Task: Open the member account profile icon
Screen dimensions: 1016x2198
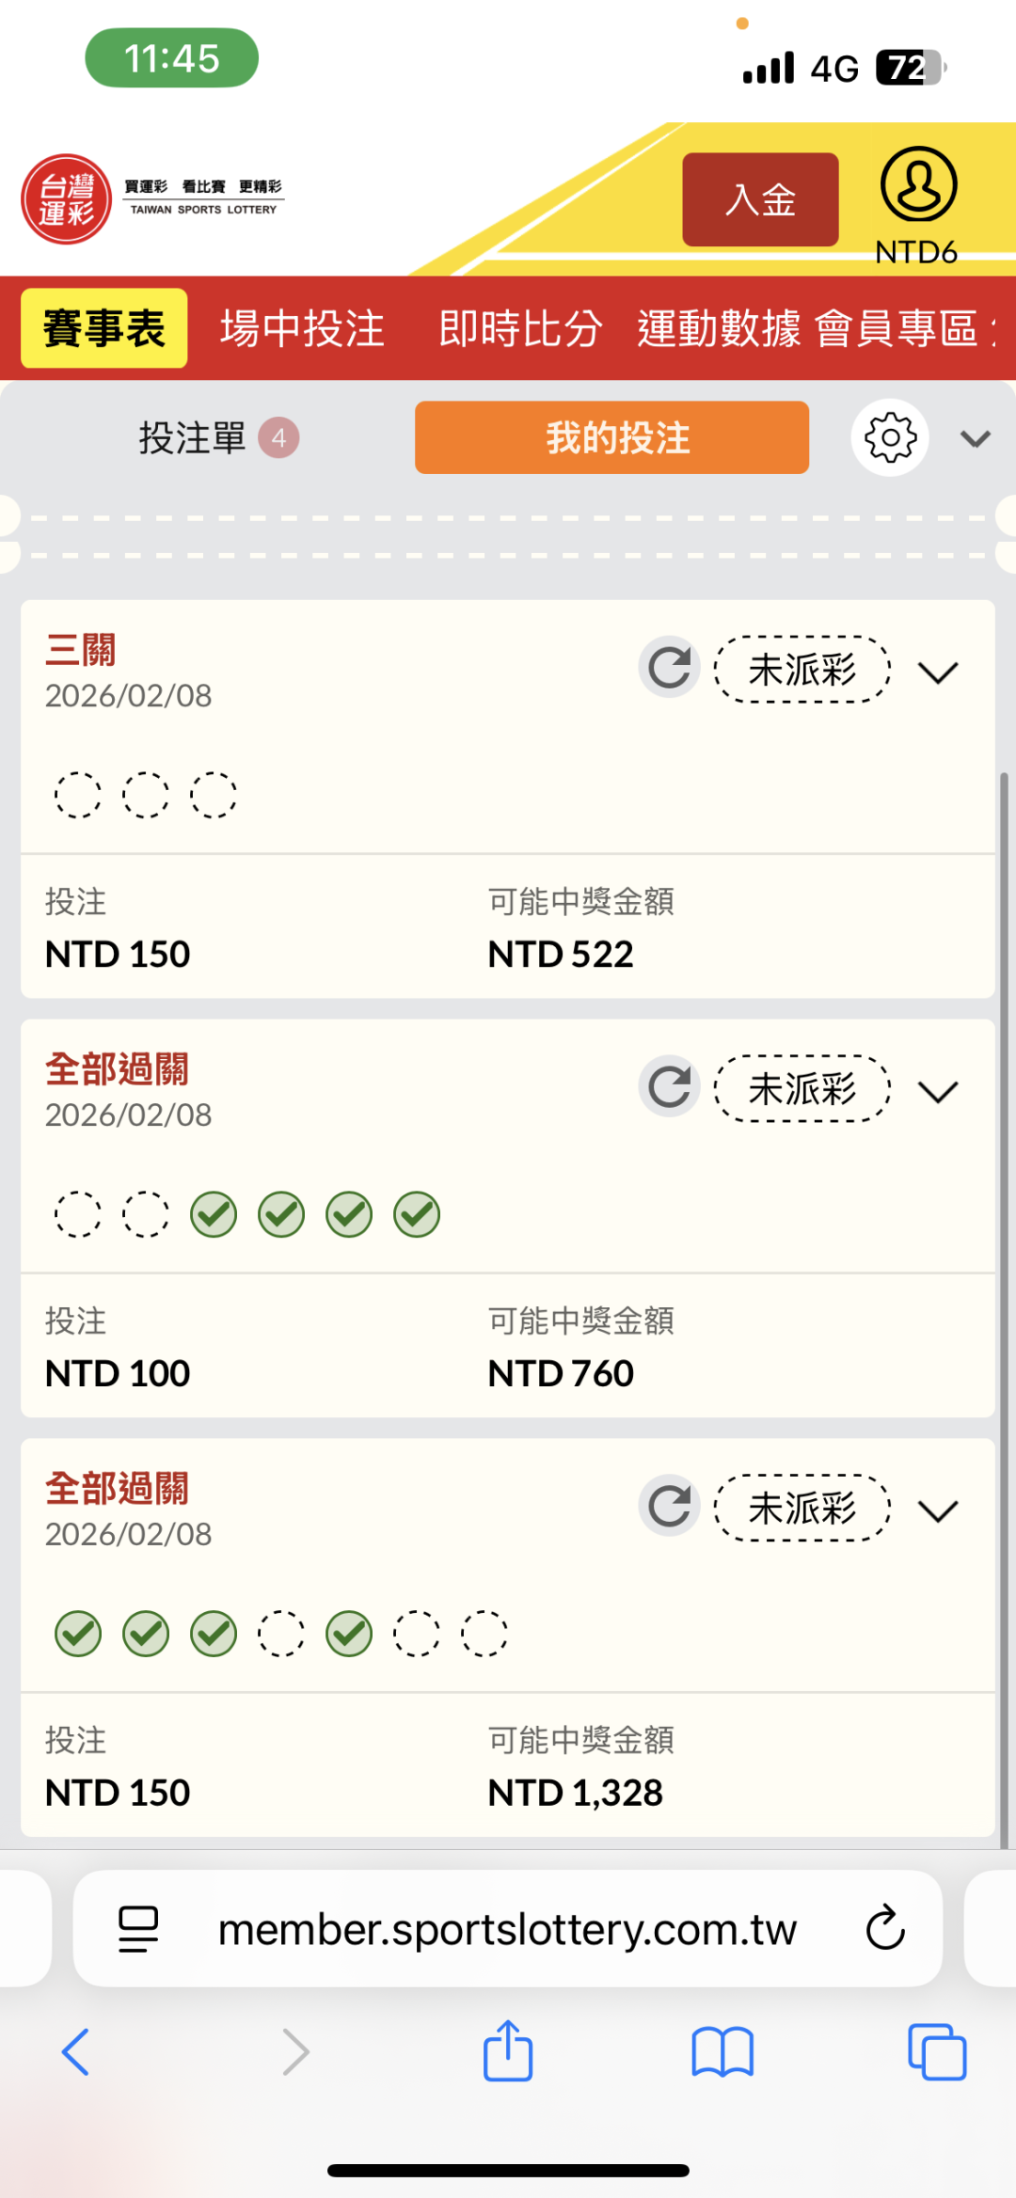Action: pos(918,185)
